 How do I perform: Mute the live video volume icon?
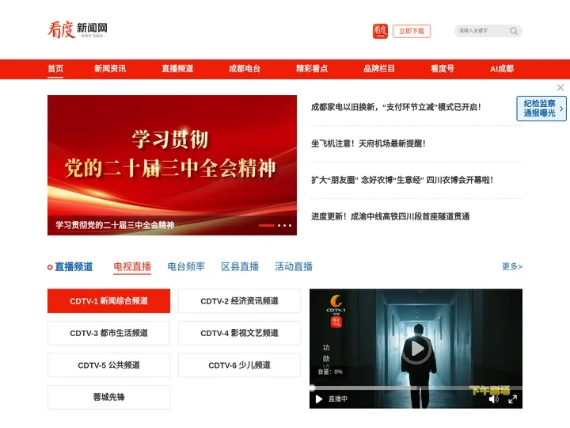click(493, 399)
